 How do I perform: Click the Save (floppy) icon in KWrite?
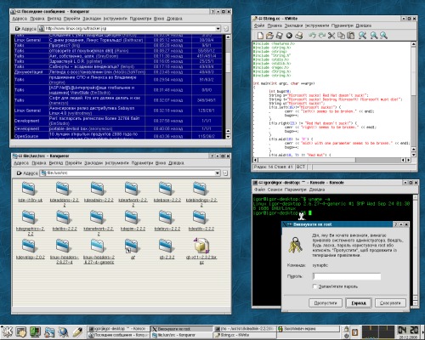(x=280, y=36)
